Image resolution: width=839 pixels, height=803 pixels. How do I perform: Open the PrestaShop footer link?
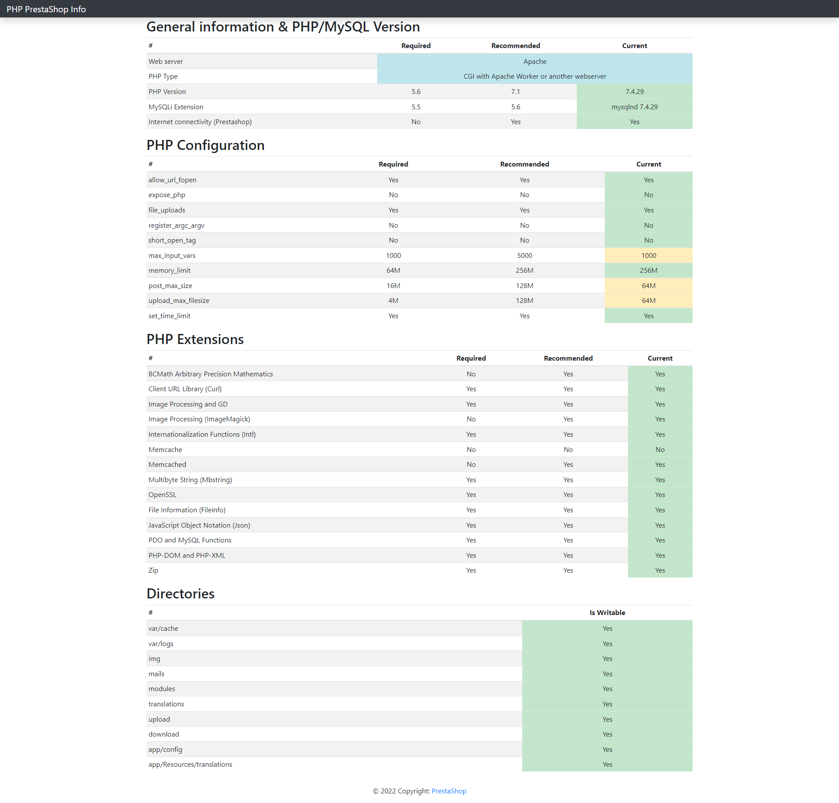tap(449, 791)
